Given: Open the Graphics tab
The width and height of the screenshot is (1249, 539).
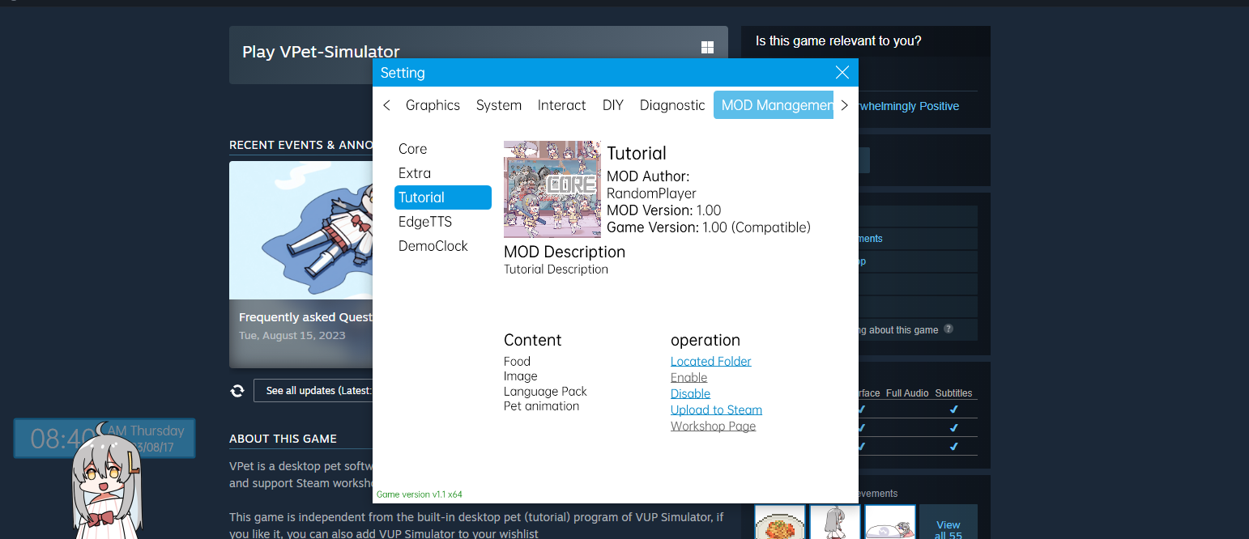Looking at the screenshot, I should click(433, 105).
